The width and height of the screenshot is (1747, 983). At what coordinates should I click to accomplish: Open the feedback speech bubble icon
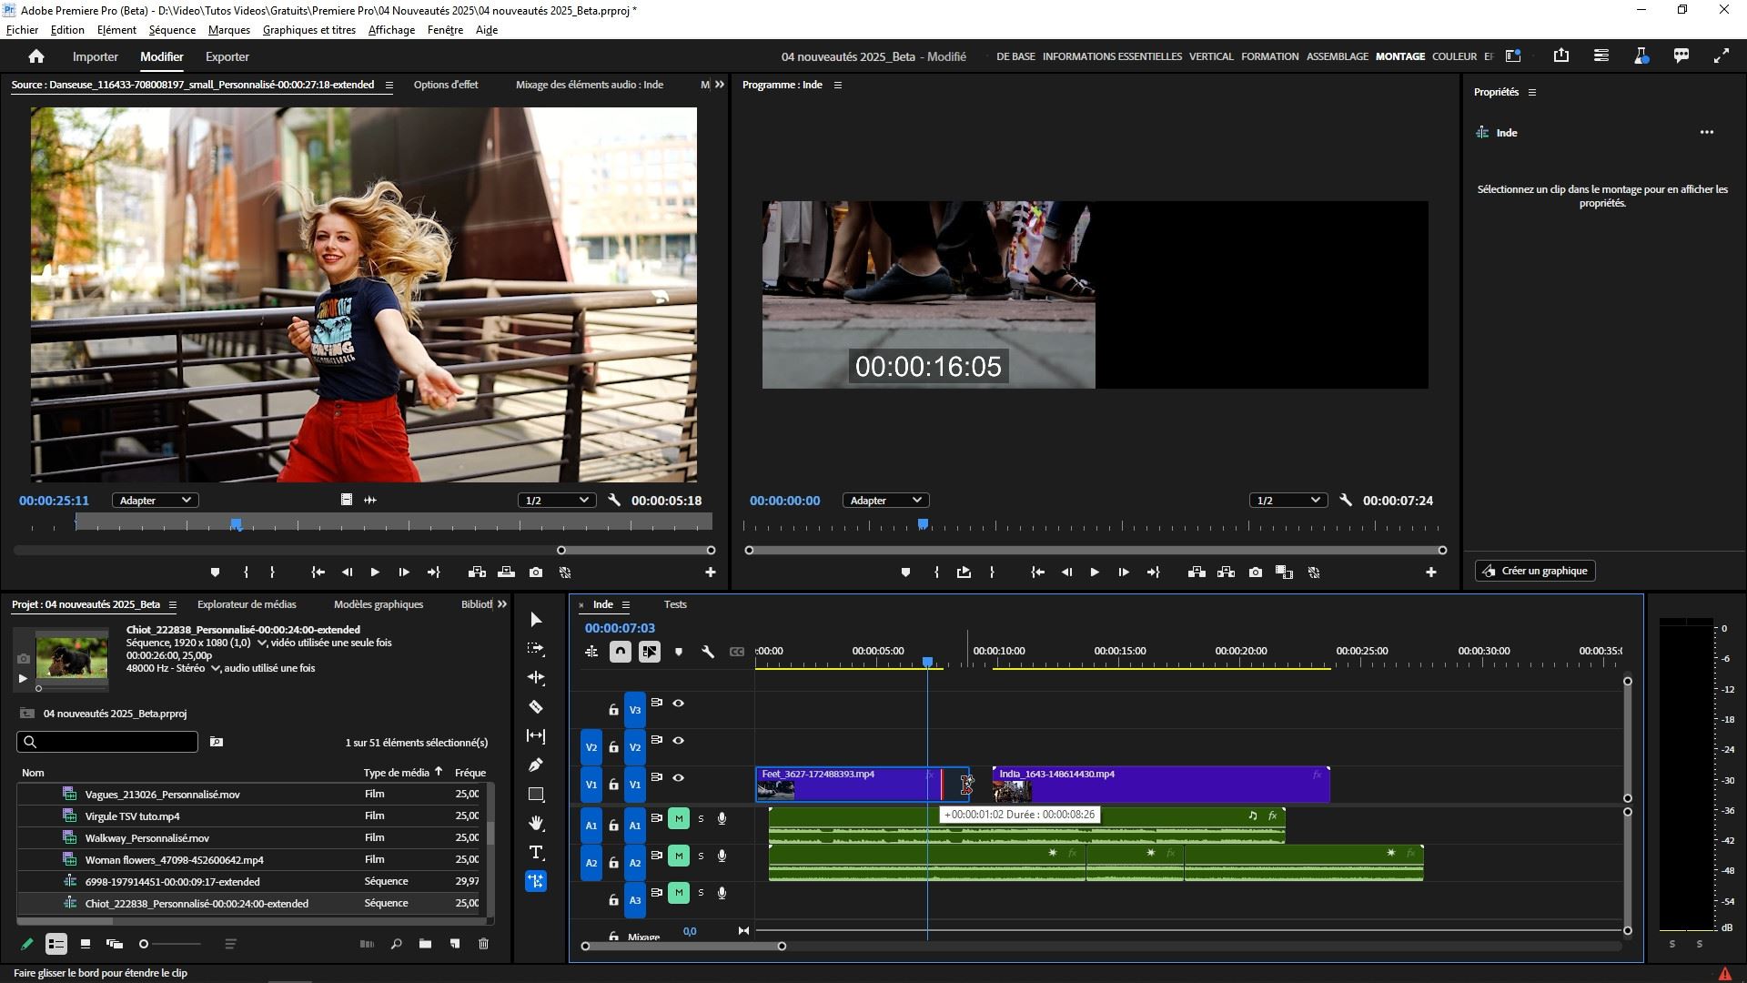[1681, 56]
